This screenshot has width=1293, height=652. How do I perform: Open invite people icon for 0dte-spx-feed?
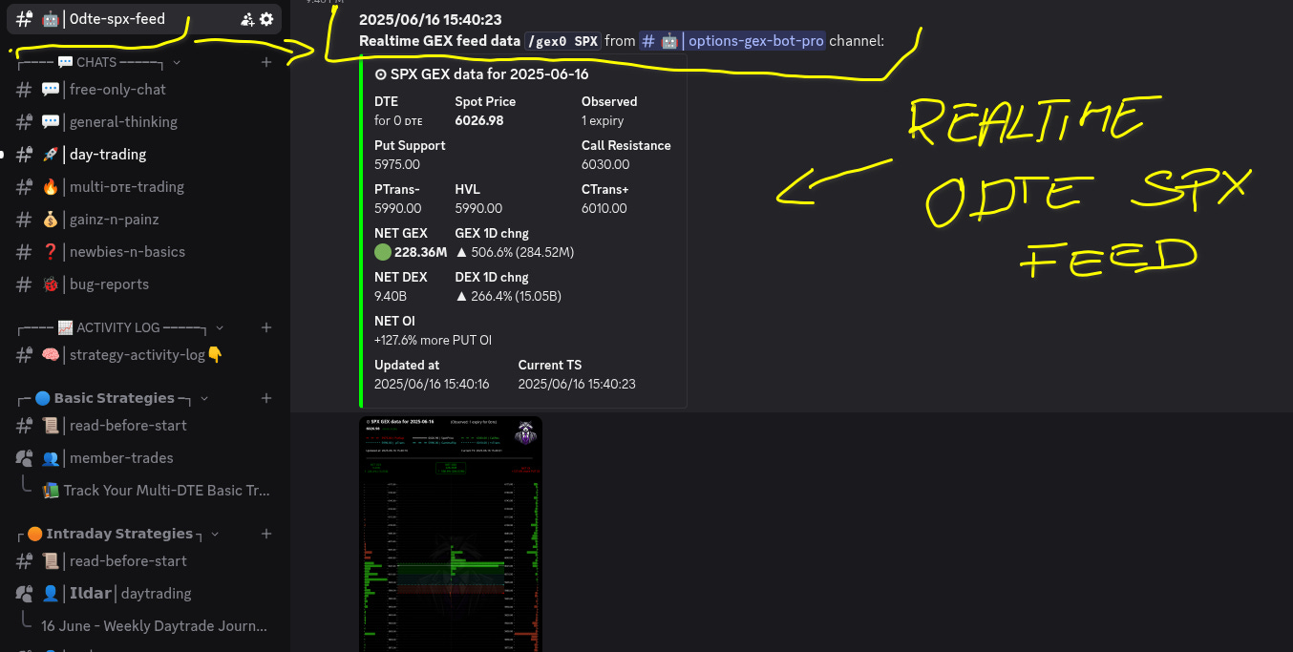pyautogui.click(x=247, y=19)
